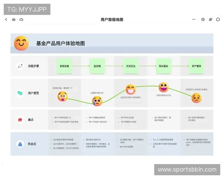
Task: Select the crying emoji under 逛店铺
Action: pos(97,101)
